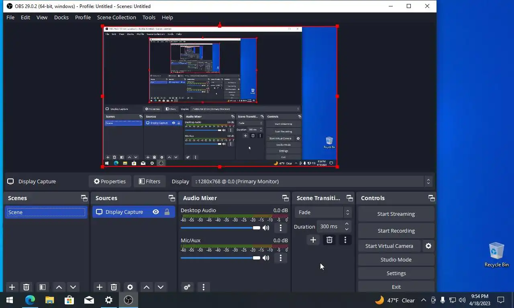Undock the Audio Mixer panel
The height and width of the screenshot is (308, 514).
286,198
